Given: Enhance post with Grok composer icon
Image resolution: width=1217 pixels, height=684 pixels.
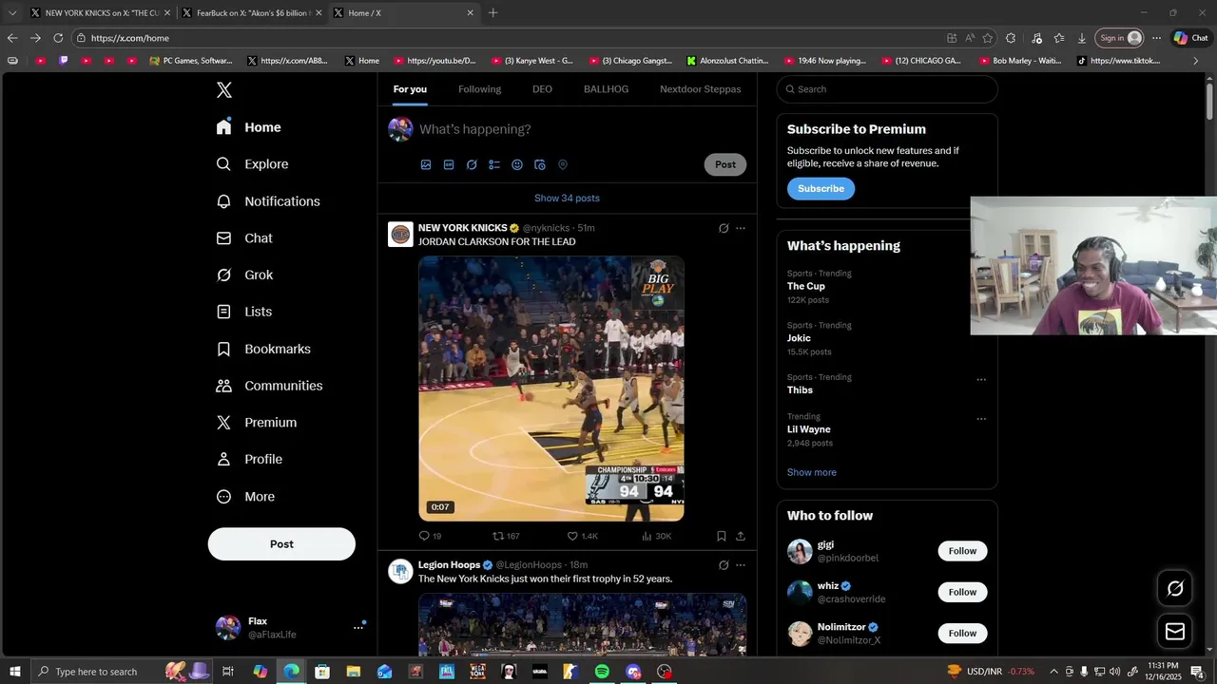Looking at the screenshot, I should (472, 164).
